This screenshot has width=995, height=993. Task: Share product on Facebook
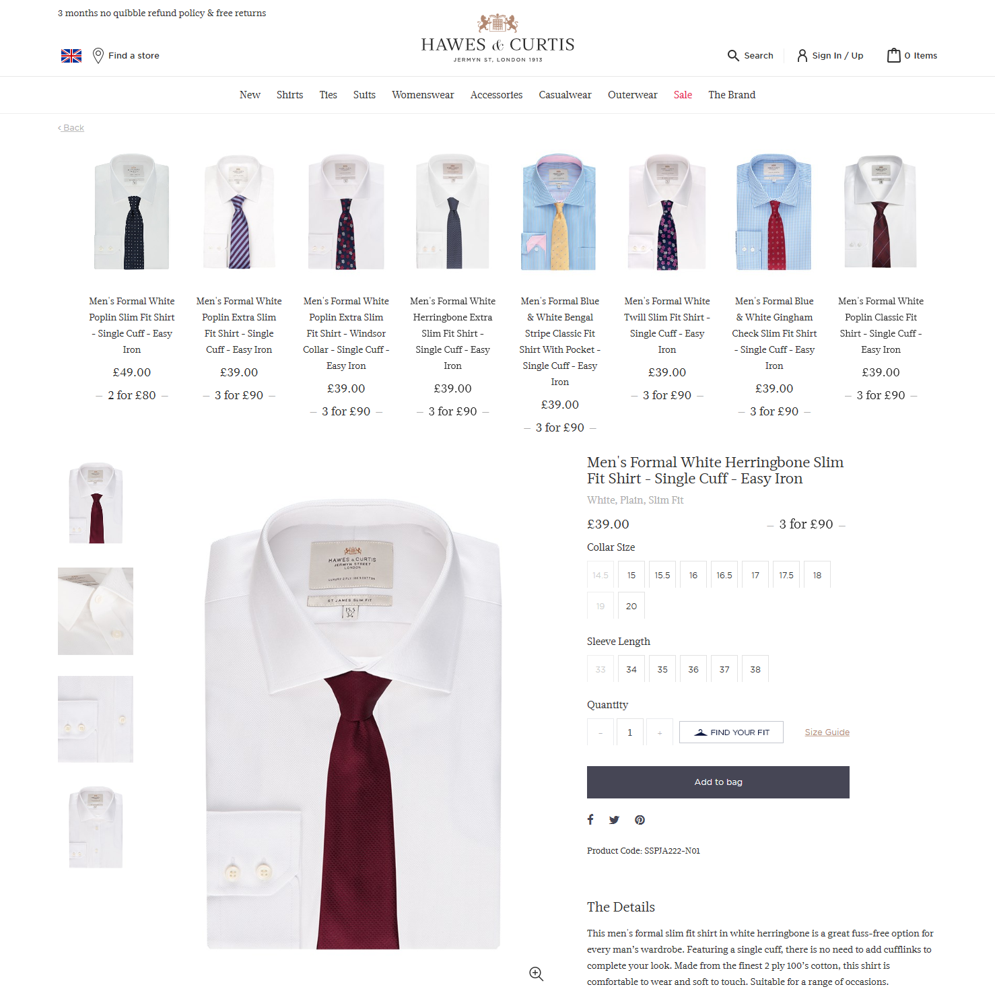point(590,819)
